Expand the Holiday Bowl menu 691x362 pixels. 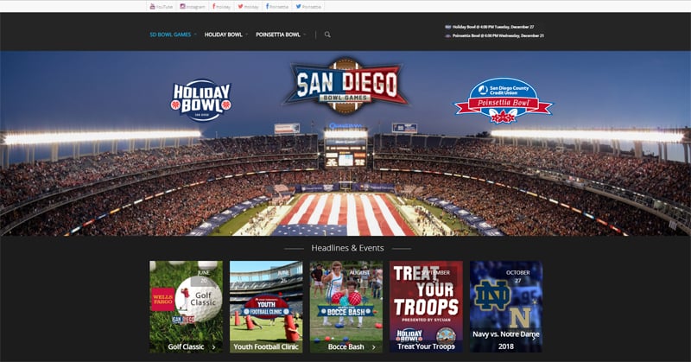point(225,35)
